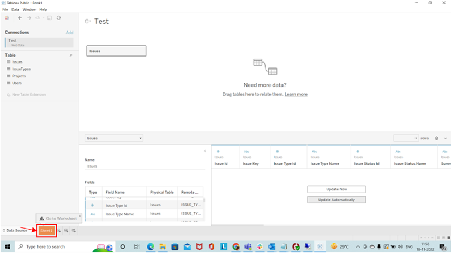Open data grid settings via the gear icon
Screen dimensions: 451x253
[x=436, y=138]
